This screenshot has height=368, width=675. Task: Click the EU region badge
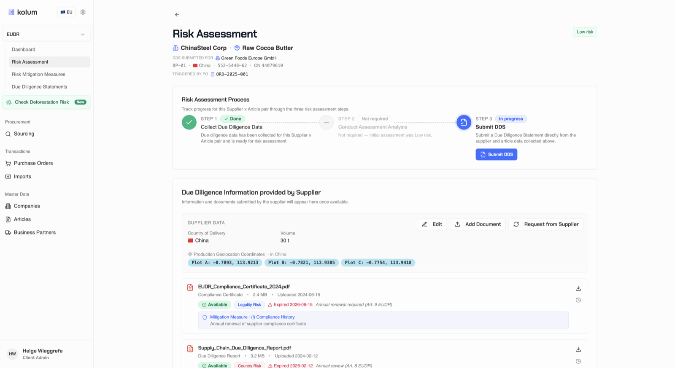(x=66, y=12)
